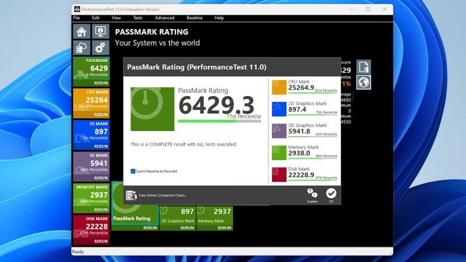Select the 3D Mark tile in sidebar
Image resolution: width=466 pixels, height=262 pixels.
coord(91,163)
